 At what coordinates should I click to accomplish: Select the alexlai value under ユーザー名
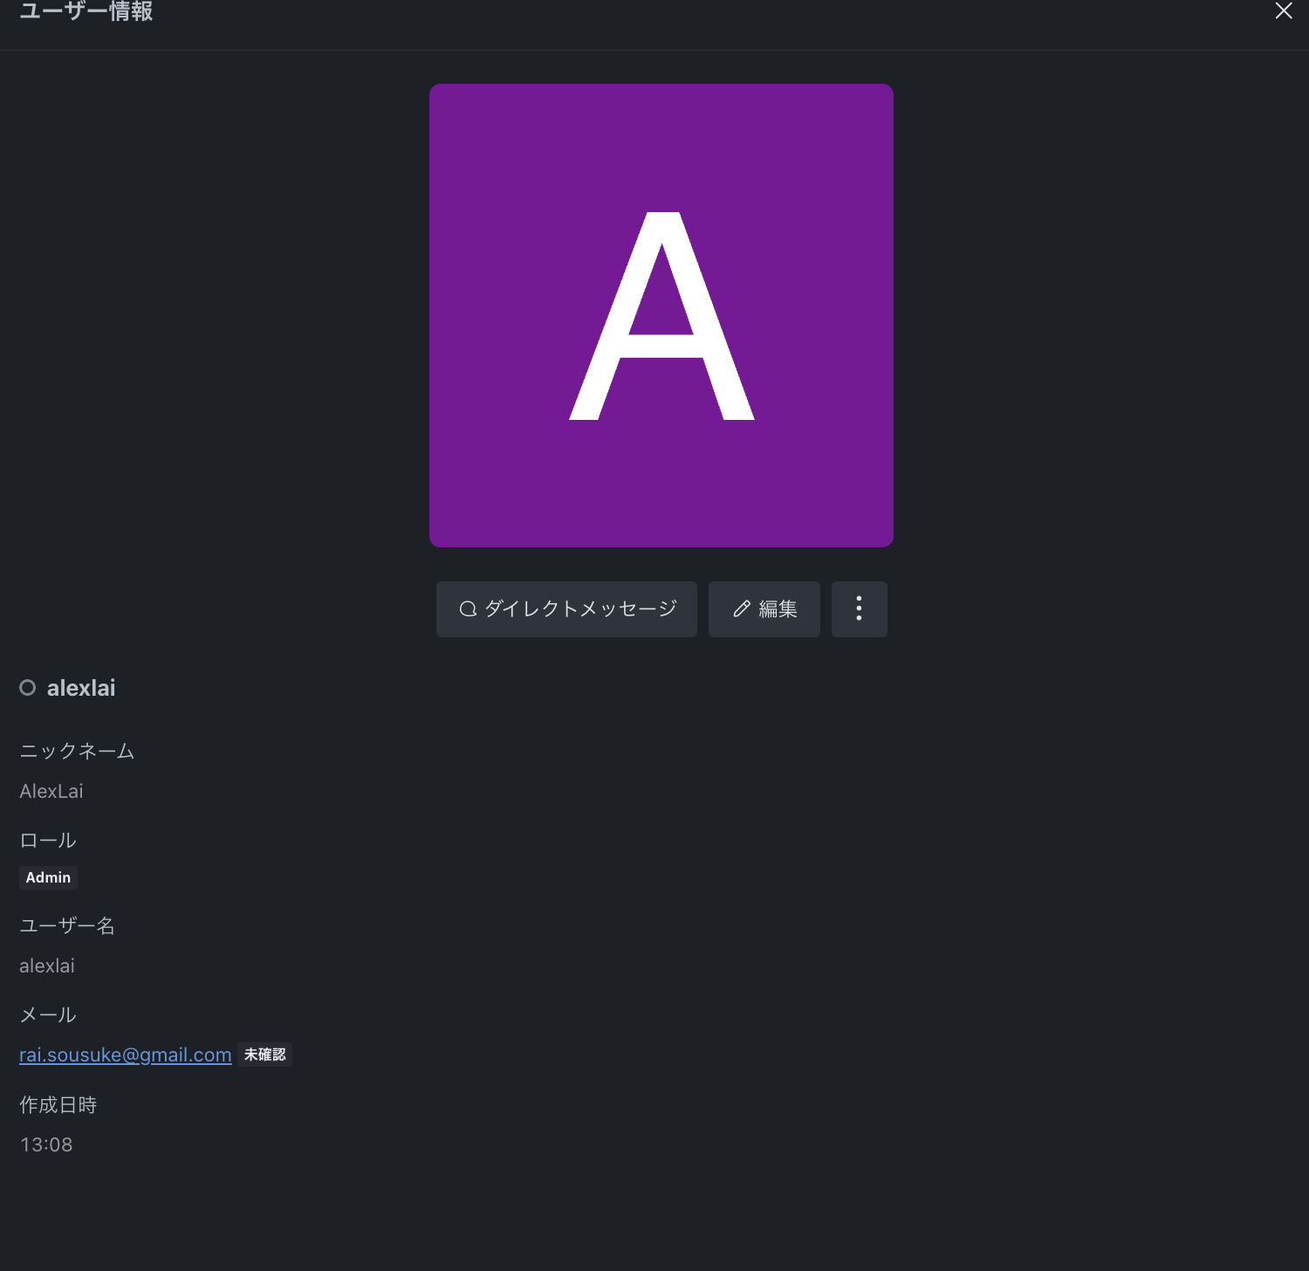[x=47, y=965]
